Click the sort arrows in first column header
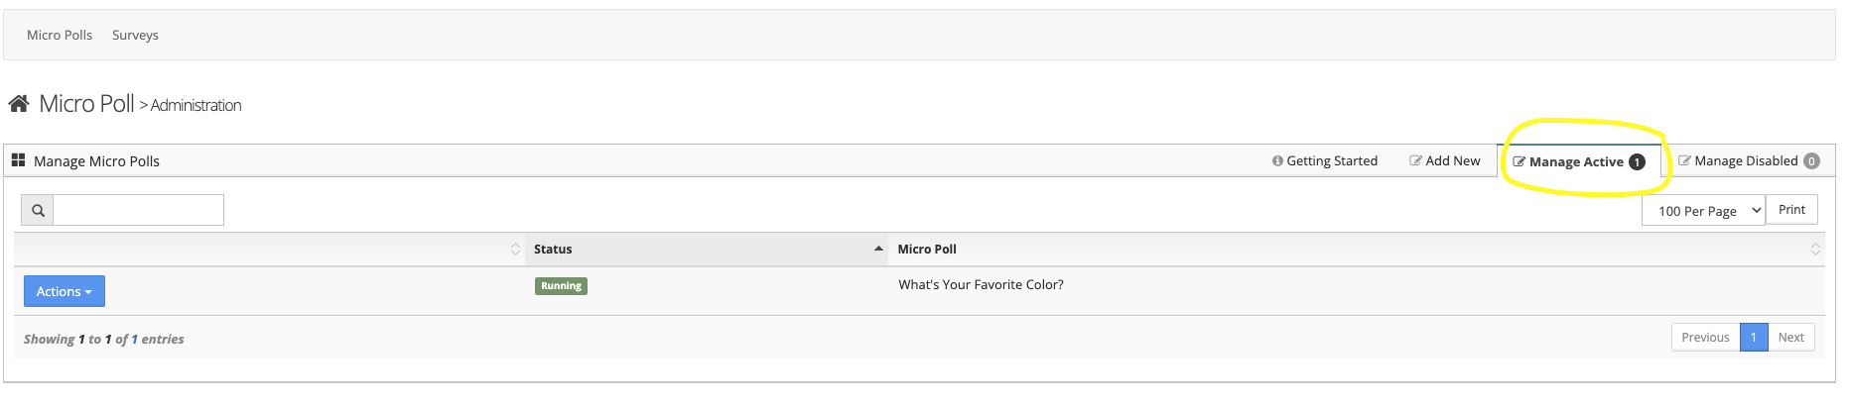The image size is (1850, 407). pos(515,250)
